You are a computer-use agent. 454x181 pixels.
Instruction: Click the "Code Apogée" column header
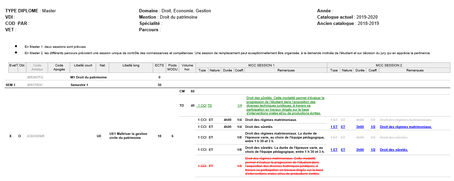click(x=59, y=67)
